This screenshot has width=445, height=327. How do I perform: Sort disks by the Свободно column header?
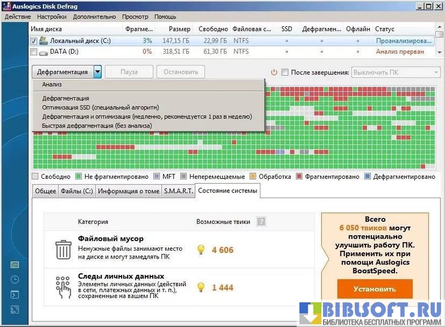click(214, 29)
